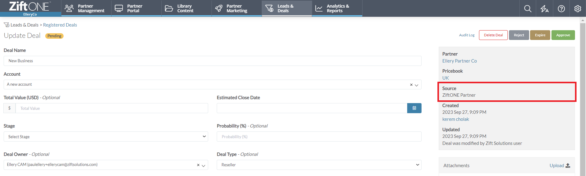Click the Delete Deal button

(x=493, y=35)
